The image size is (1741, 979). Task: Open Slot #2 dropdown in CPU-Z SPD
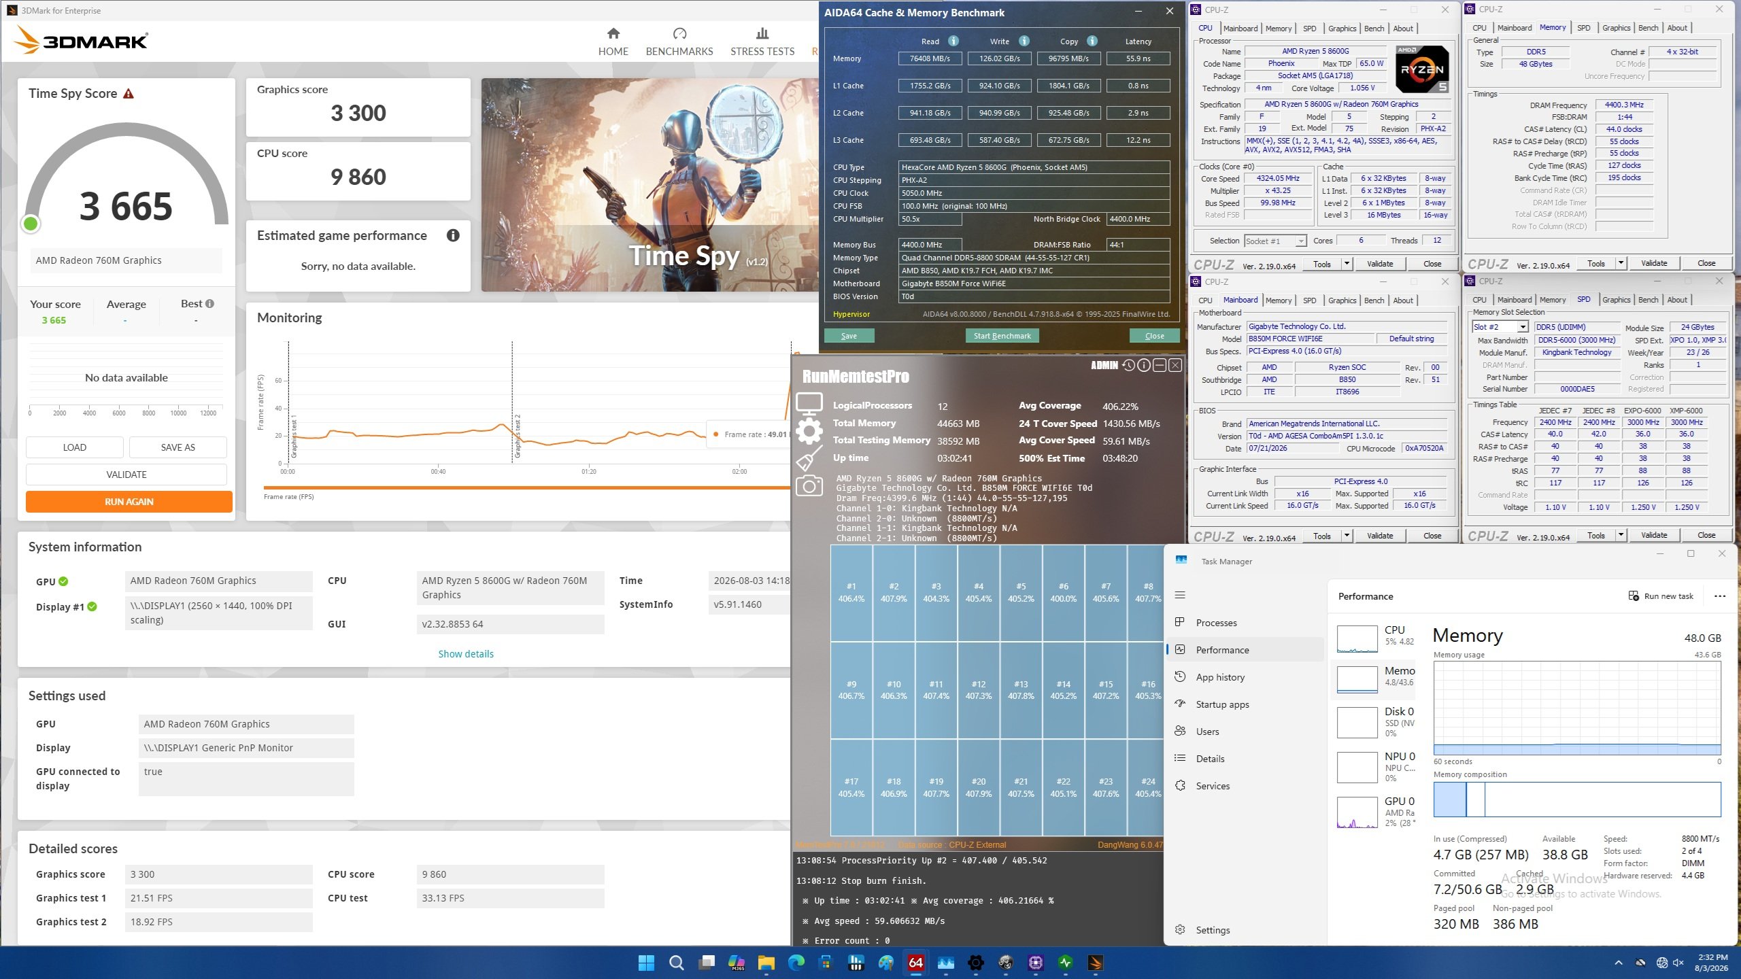(x=1500, y=327)
